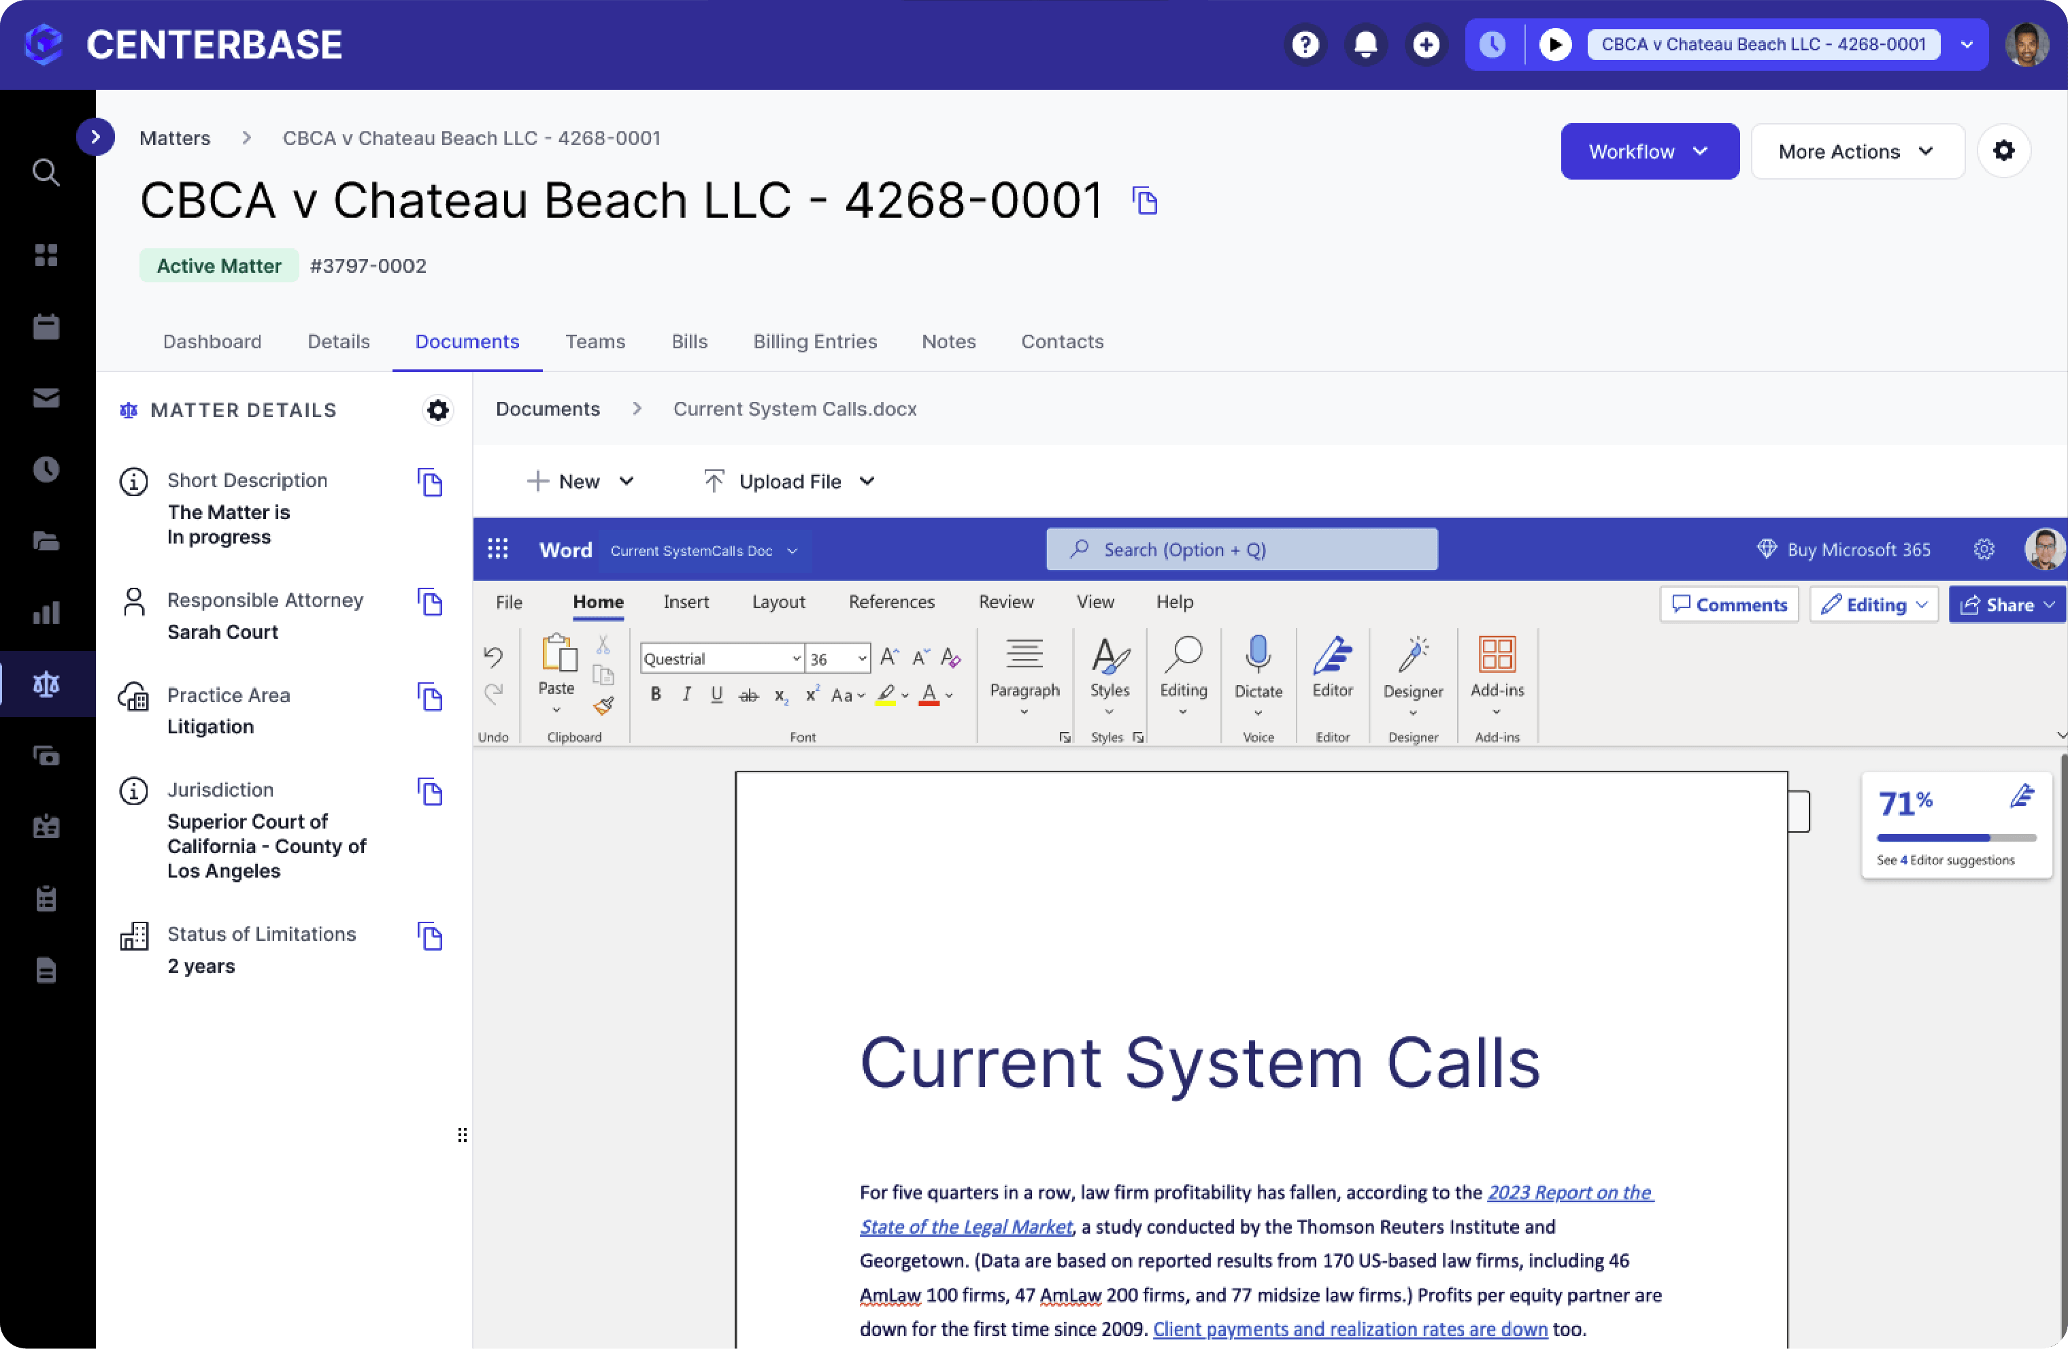2068x1349 pixels.
Task: Copy the Responsible Attorney field value
Action: 430,601
